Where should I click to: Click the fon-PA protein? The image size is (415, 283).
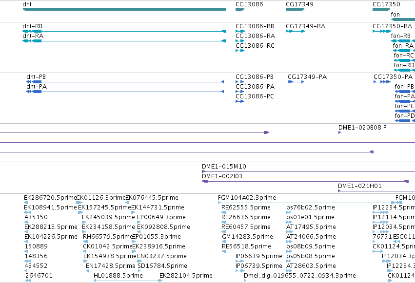coord(405,101)
